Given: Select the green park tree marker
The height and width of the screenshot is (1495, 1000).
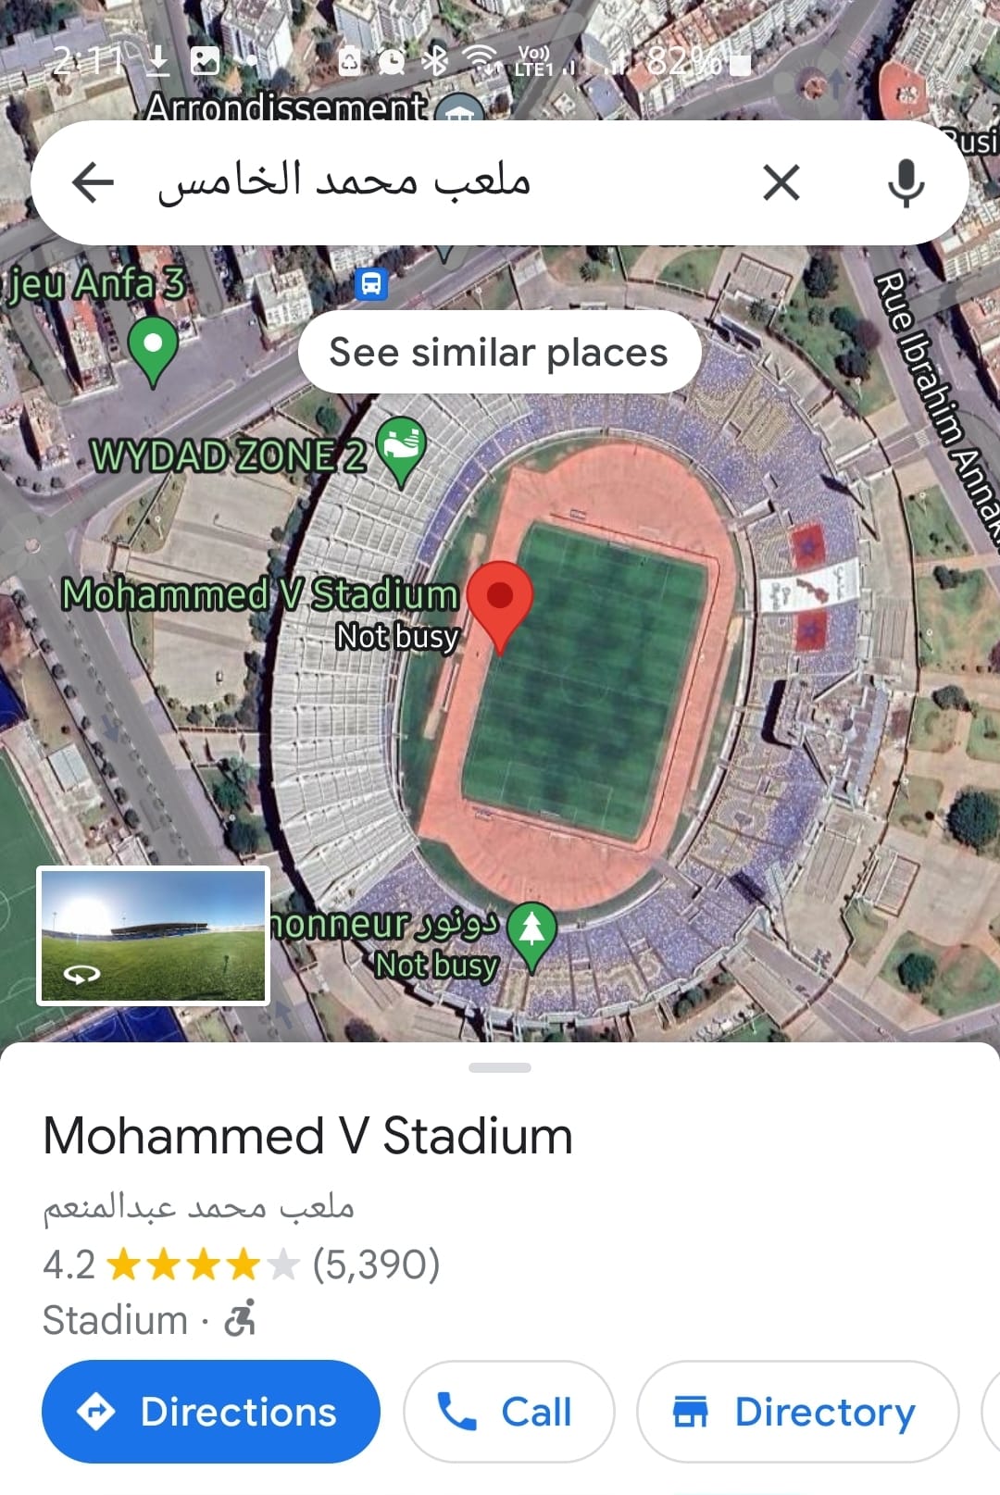Looking at the screenshot, I should 531,932.
